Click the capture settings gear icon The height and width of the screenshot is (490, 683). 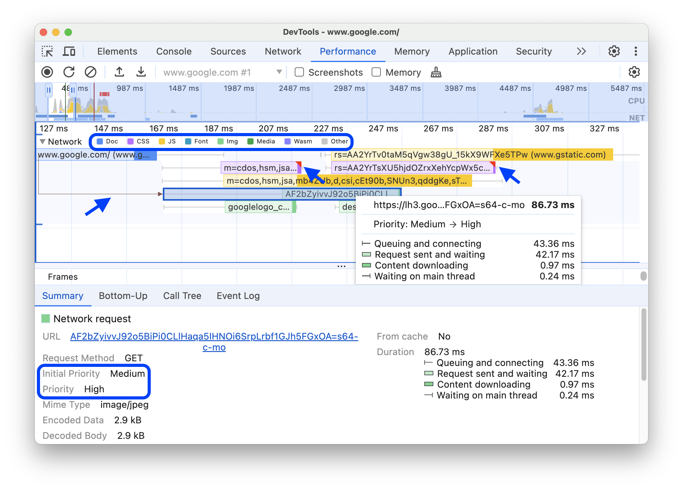(634, 72)
